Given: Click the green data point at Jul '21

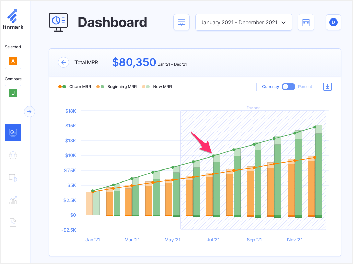Looking at the screenshot, I should click(213, 156).
